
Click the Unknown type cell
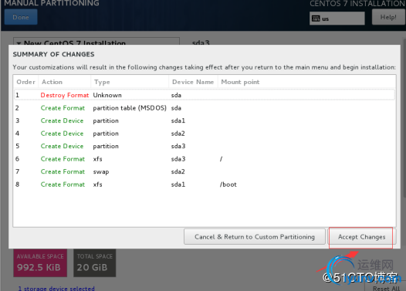pos(107,95)
